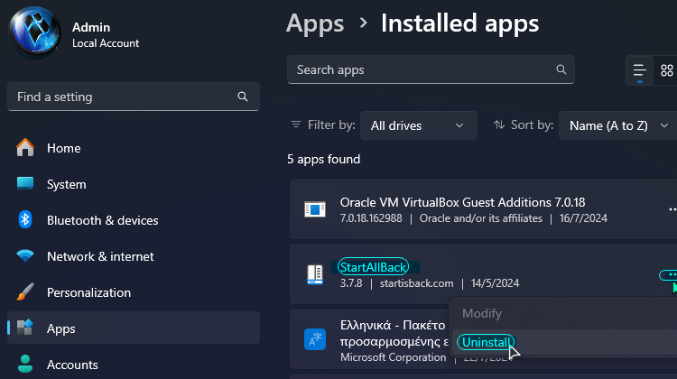Click the 5 apps found label
Screen dimensions: 677x379
pyautogui.click(x=324, y=160)
